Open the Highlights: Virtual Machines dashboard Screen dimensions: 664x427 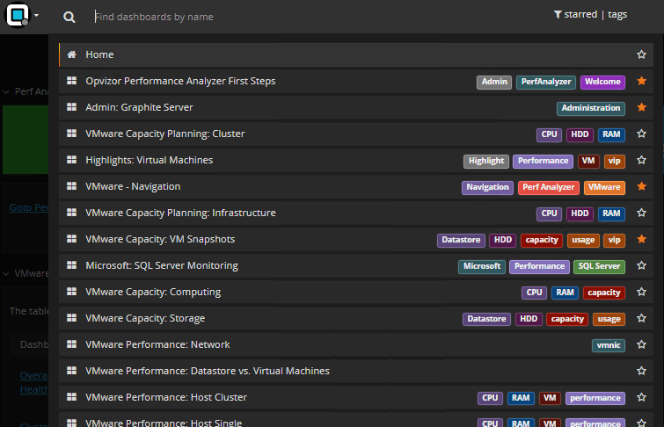point(150,160)
